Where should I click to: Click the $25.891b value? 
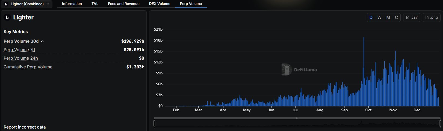point(134,50)
